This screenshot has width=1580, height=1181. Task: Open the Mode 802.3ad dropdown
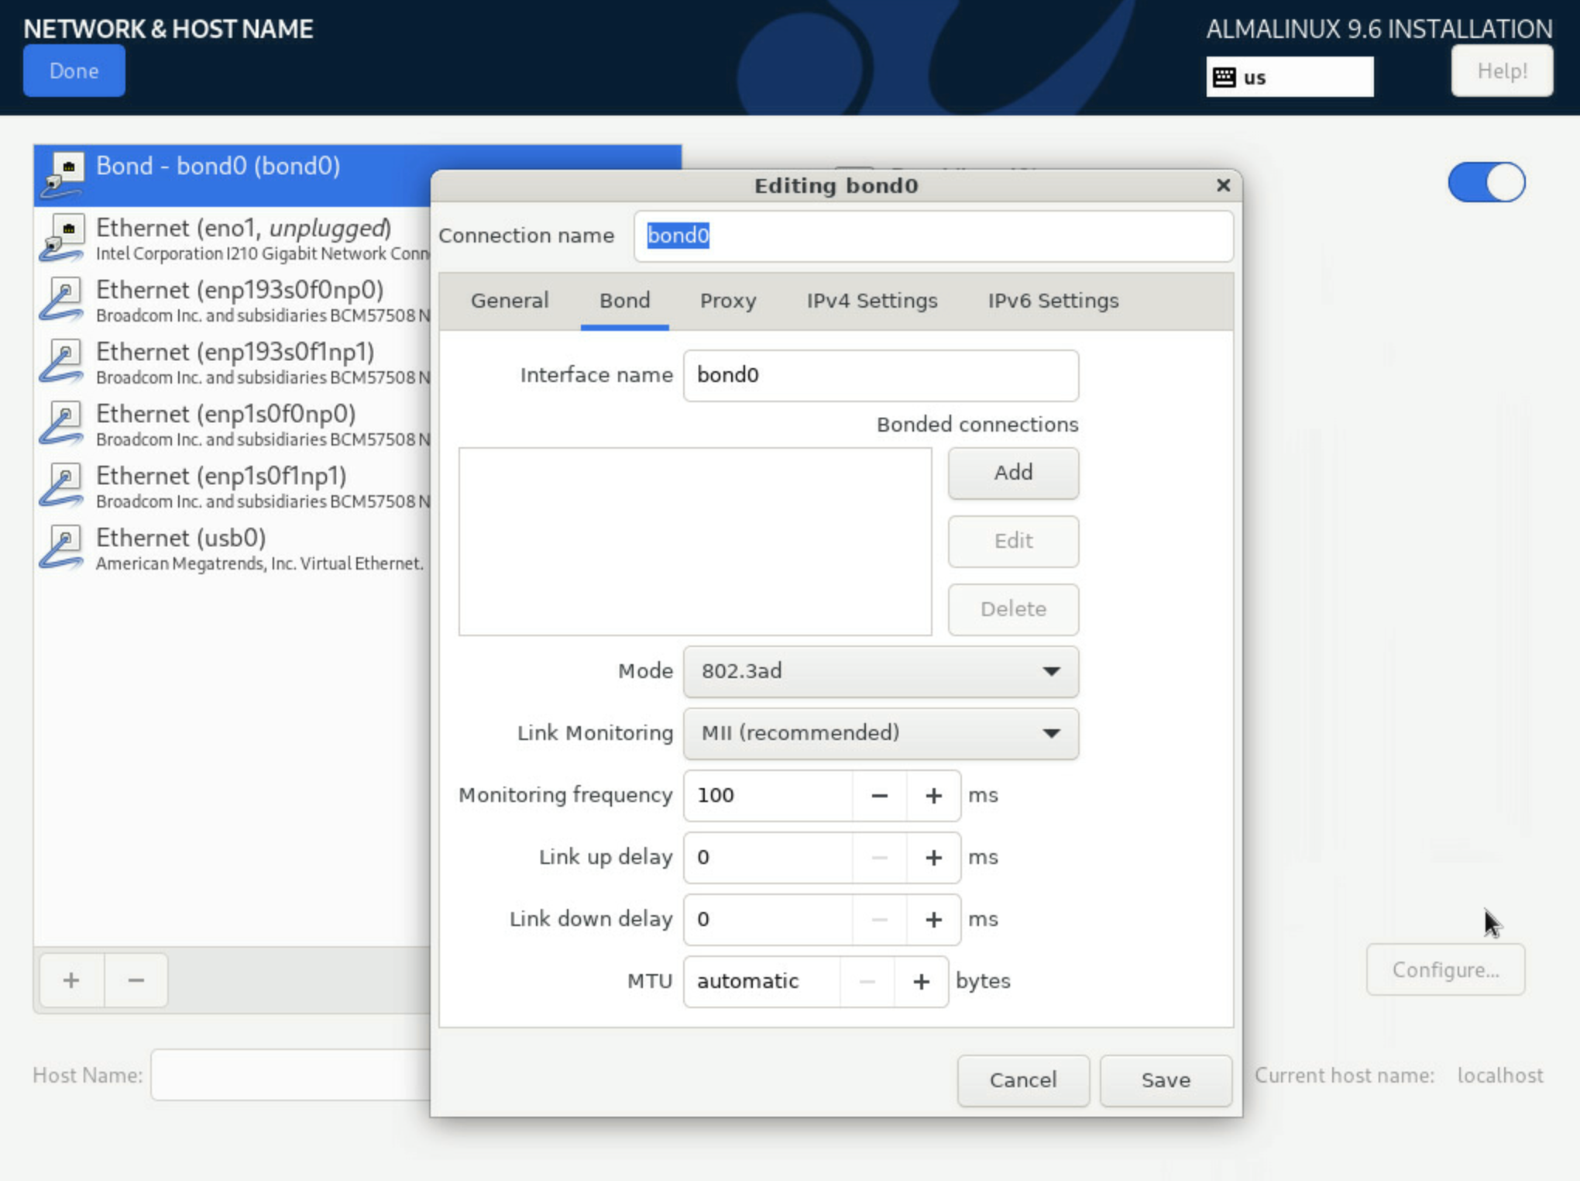881,671
